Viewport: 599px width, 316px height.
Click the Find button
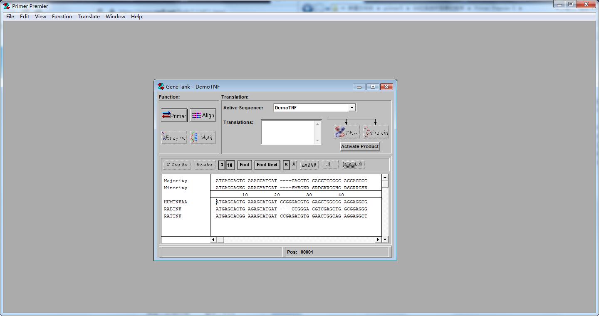point(245,165)
